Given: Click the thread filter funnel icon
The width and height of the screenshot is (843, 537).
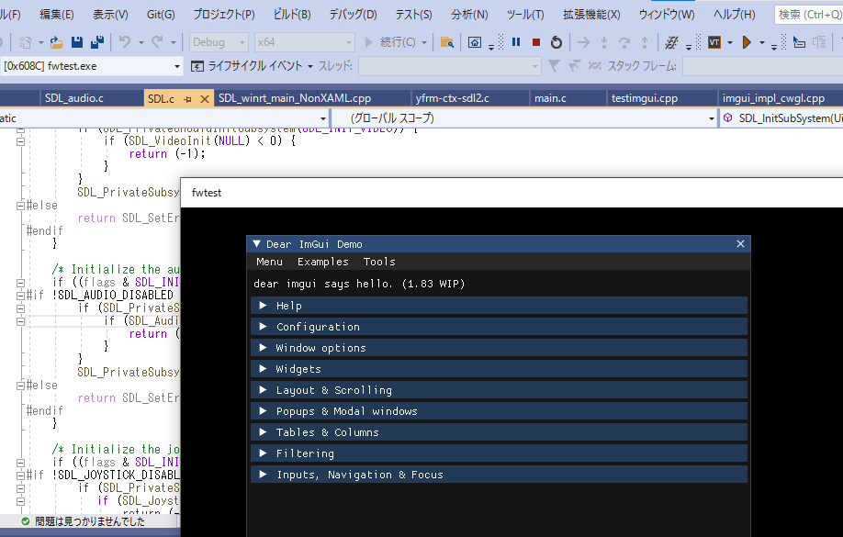Looking at the screenshot, I should click(554, 66).
